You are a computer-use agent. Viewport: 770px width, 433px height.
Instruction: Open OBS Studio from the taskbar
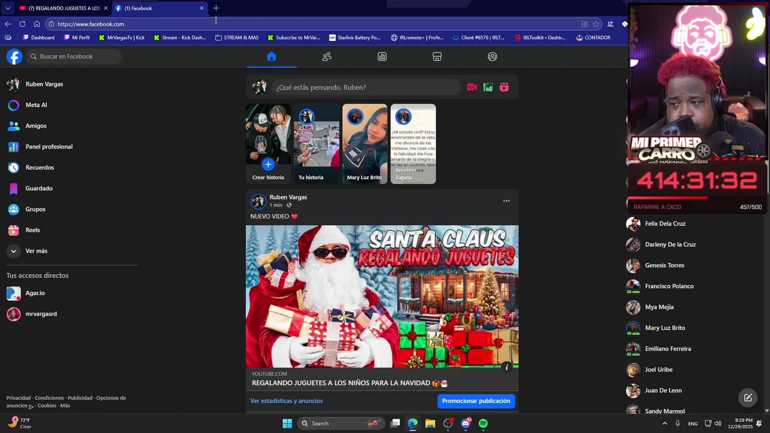point(448,423)
